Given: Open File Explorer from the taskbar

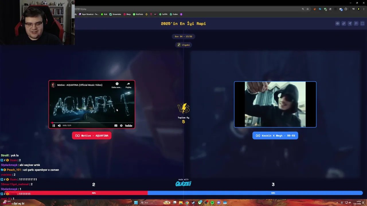Looking at the screenshot, I should [x=181, y=203].
